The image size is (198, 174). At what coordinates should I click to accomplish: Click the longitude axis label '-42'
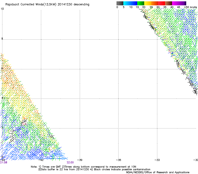tap(41, 160)
